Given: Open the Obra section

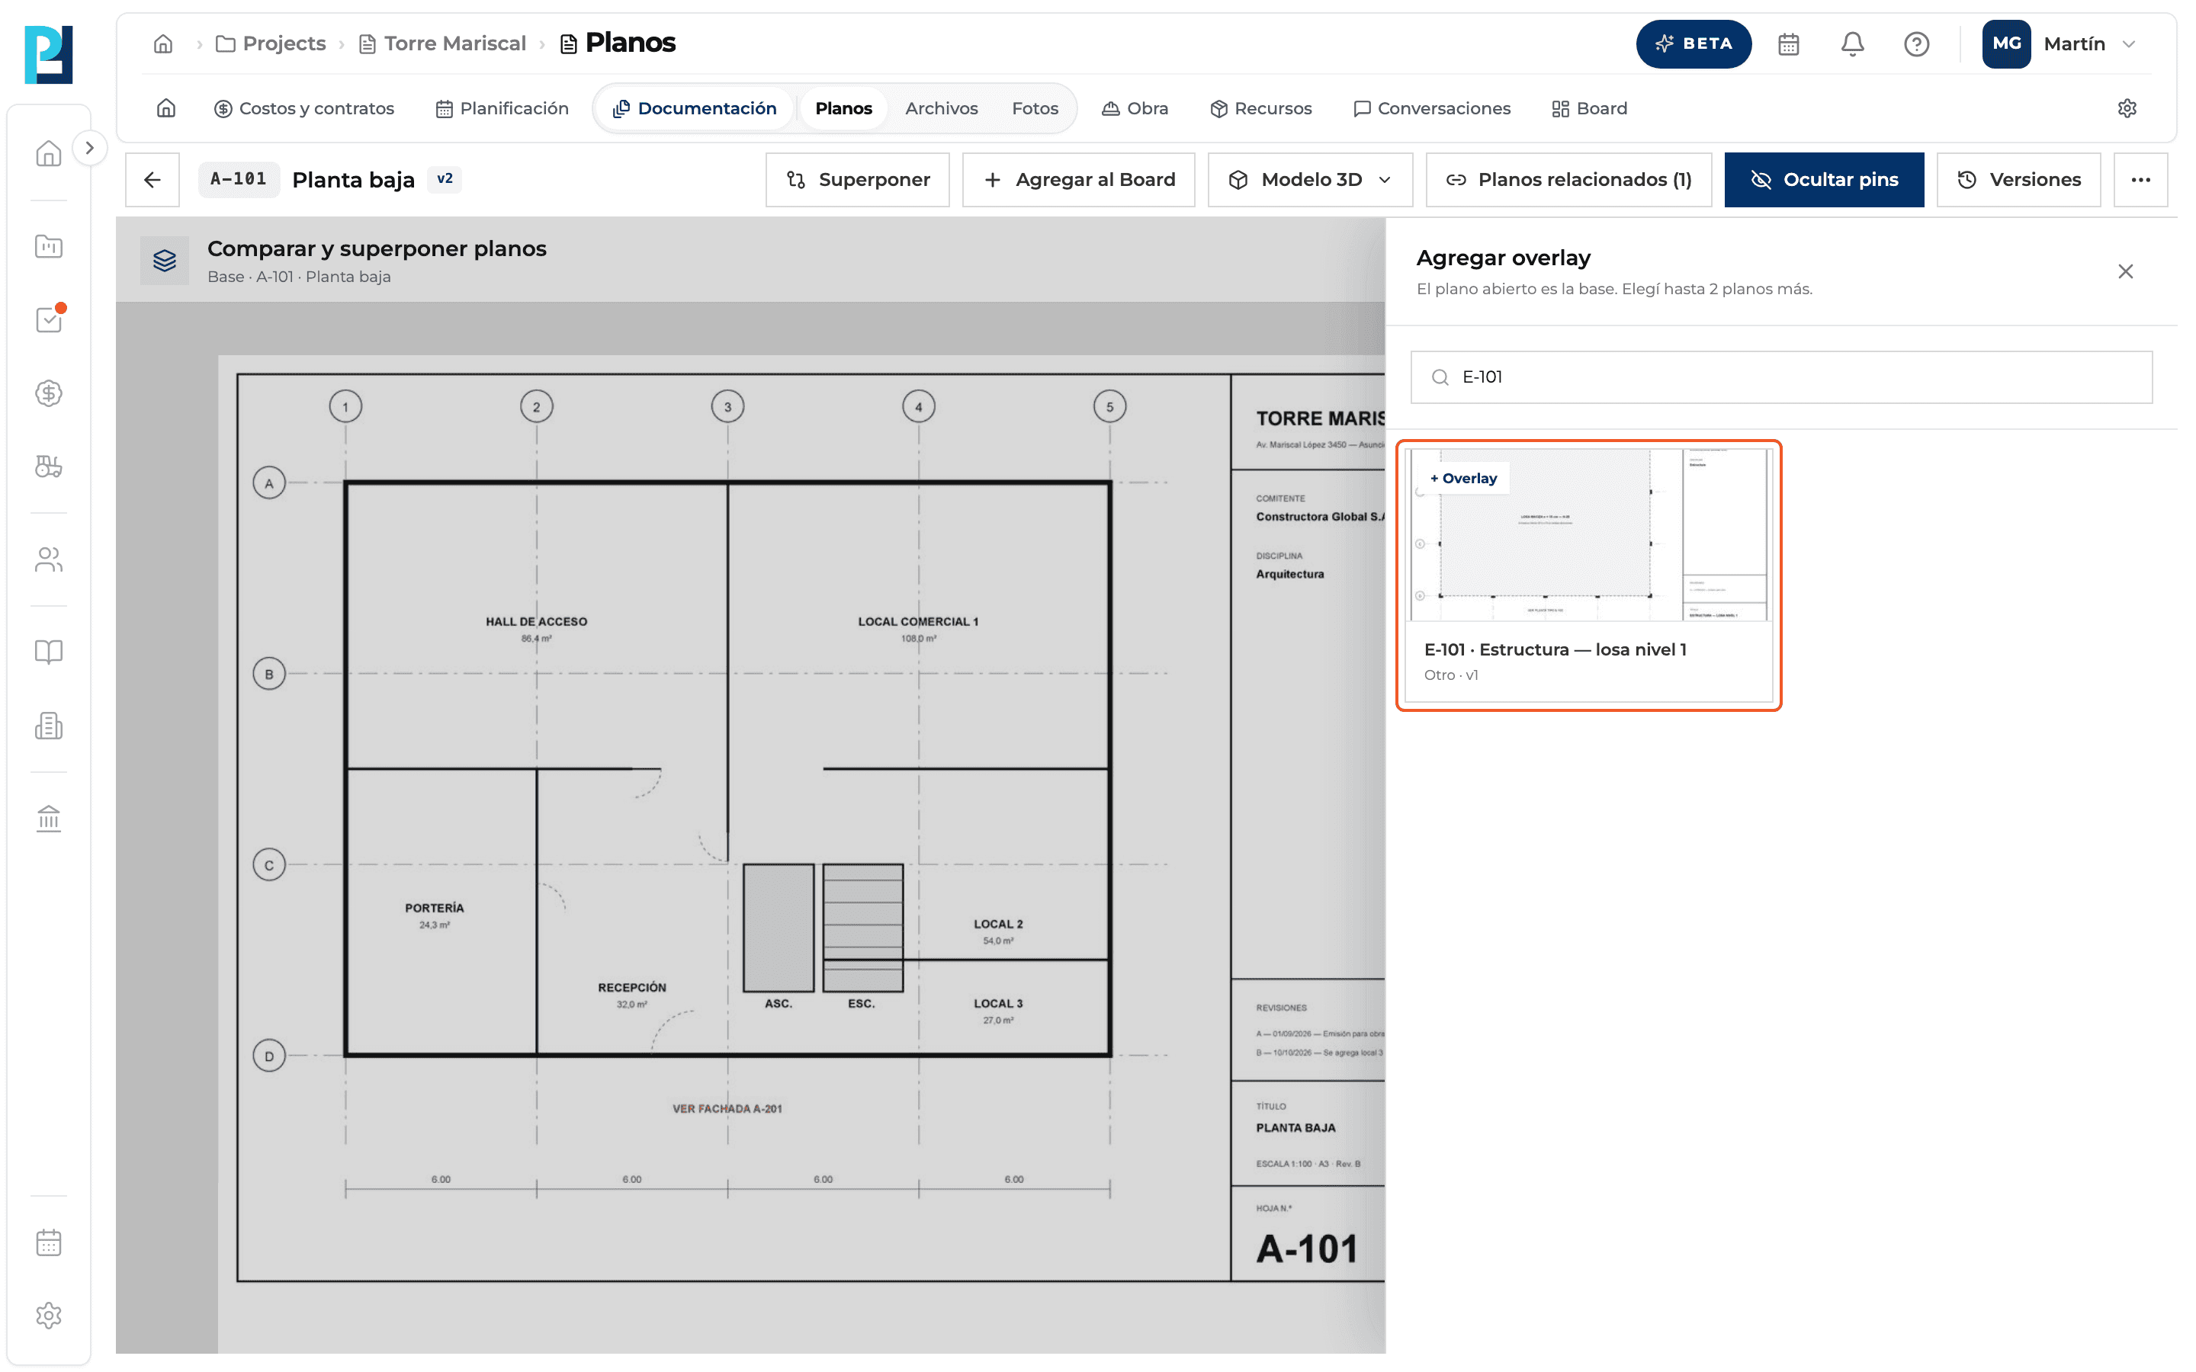Looking at the screenshot, I should click(1135, 108).
